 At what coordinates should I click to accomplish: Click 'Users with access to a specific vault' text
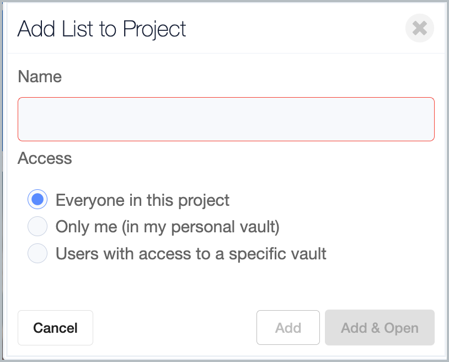[191, 254]
